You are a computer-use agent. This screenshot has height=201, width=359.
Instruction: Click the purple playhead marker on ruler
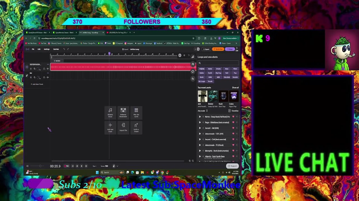tap(109, 54)
